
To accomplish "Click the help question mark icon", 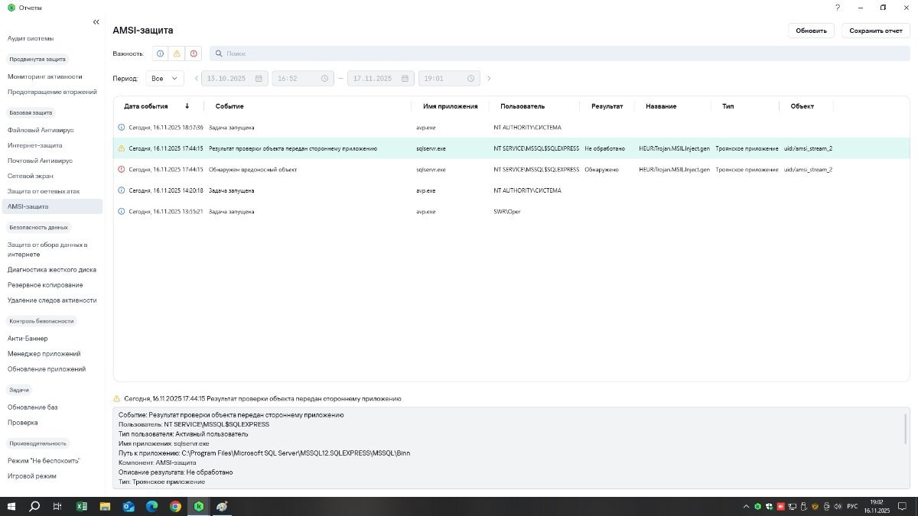I will 838,8.
